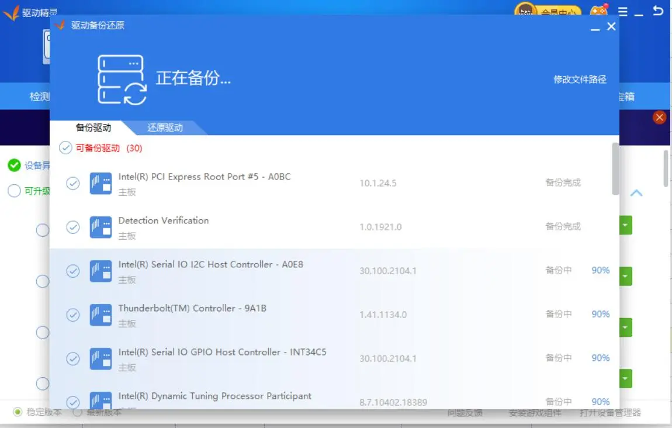Select the 稳定版本 radio button
Viewport: 672px width, 428px height.
click(18, 412)
